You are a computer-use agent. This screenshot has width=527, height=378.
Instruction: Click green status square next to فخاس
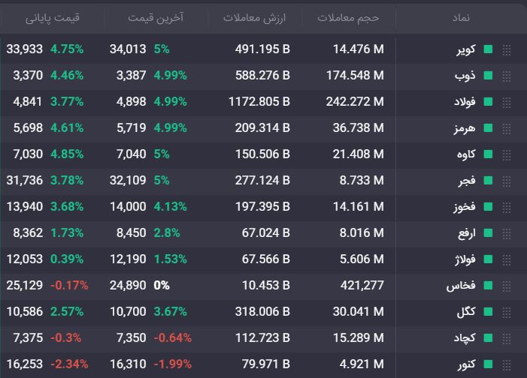(488, 286)
